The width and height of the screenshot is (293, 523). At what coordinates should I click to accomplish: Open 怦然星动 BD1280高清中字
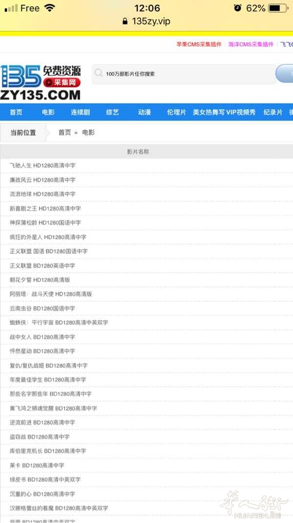(x=42, y=351)
